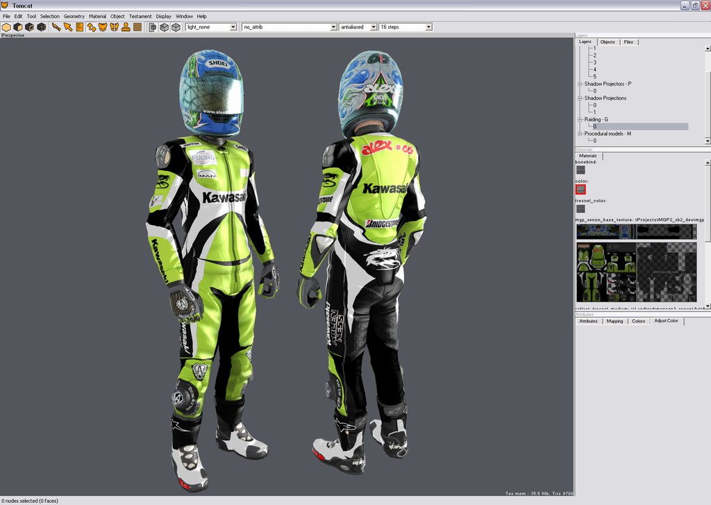Open the antialiased dropdown
This screenshot has height=505, width=711.
[x=358, y=27]
